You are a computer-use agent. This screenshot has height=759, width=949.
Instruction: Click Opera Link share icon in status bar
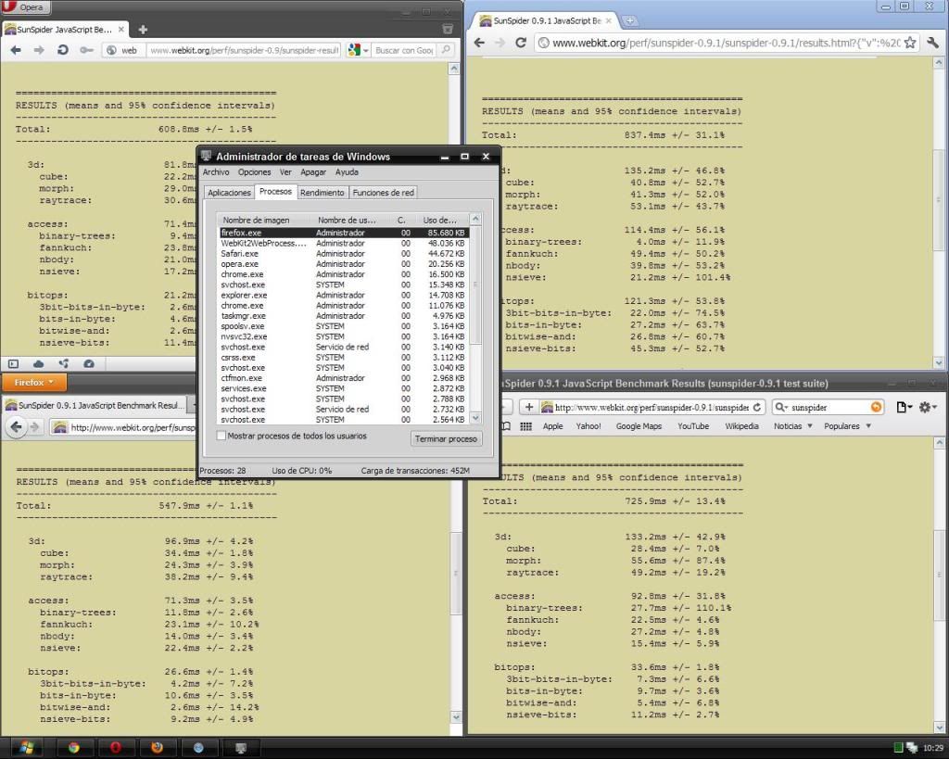[64, 364]
